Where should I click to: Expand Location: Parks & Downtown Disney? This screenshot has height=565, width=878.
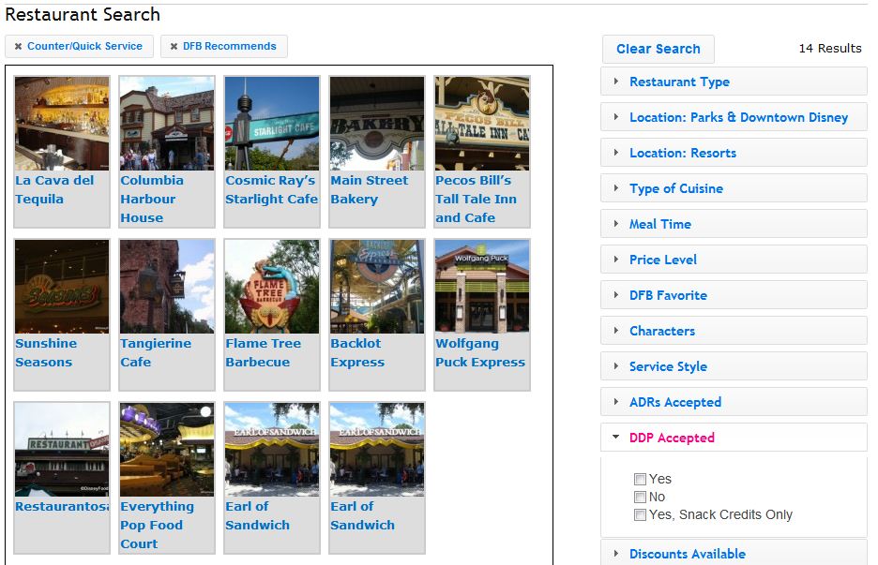(x=737, y=117)
